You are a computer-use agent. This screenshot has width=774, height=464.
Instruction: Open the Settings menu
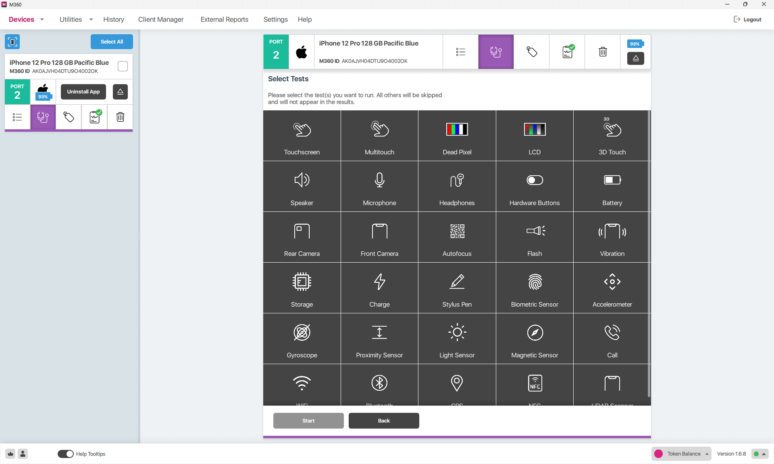(x=276, y=19)
